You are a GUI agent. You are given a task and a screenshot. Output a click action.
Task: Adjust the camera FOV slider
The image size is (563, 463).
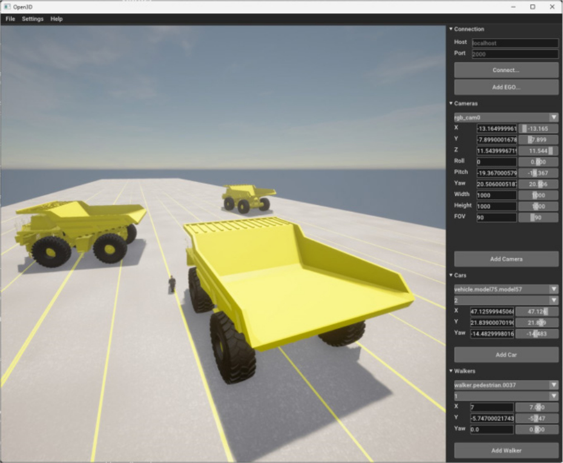tap(538, 217)
